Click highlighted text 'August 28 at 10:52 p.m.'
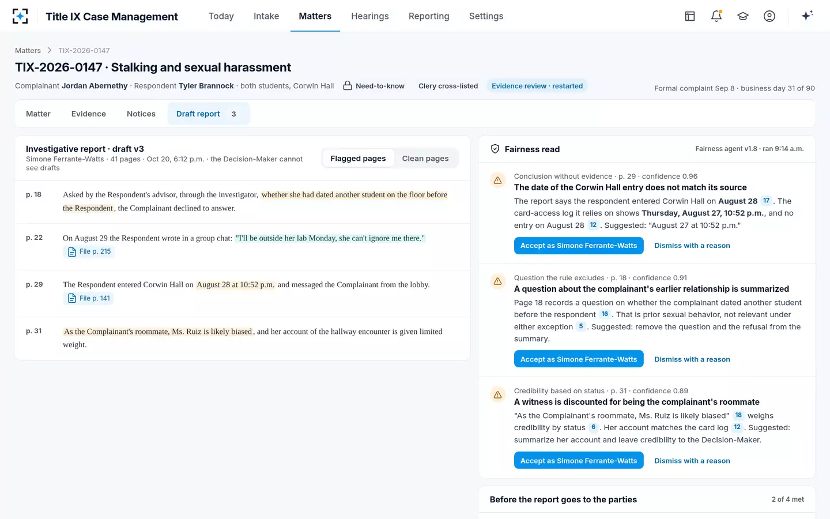Viewport: 830px width, 519px height. click(x=236, y=285)
